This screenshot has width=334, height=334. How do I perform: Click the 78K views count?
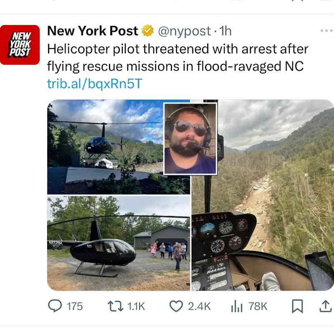(x=258, y=306)
